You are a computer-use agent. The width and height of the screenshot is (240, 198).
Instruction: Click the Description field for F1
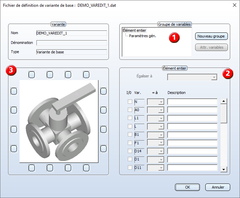192,143
